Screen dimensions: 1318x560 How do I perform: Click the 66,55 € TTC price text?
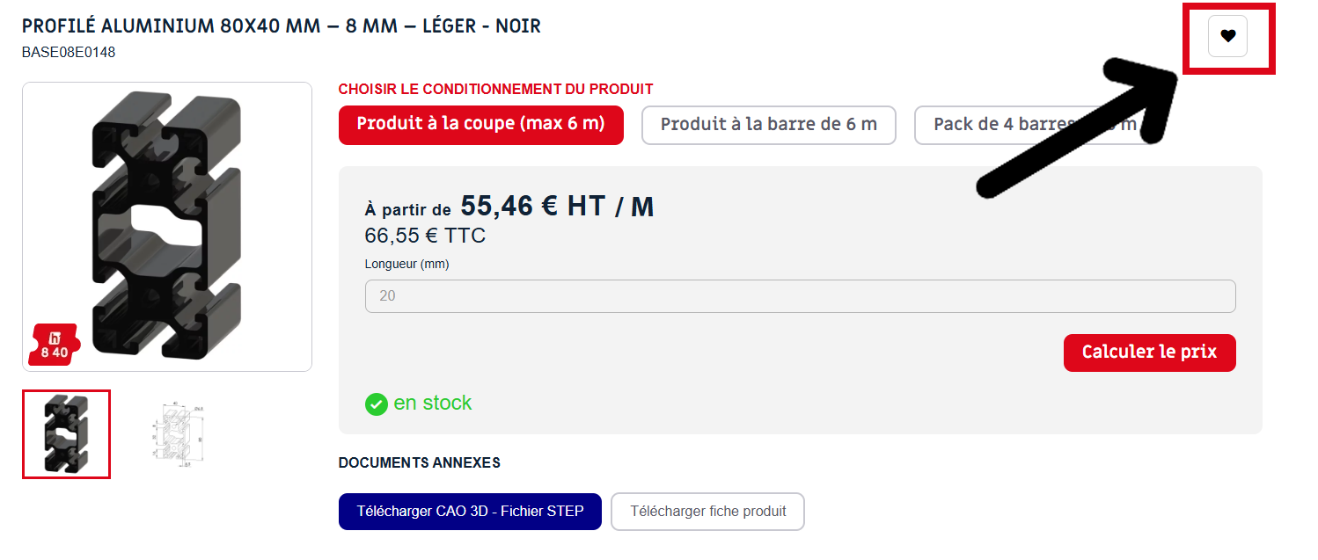425,236
